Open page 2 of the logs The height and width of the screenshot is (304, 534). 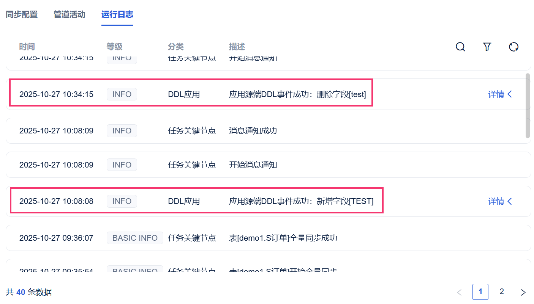coord(502,291)
